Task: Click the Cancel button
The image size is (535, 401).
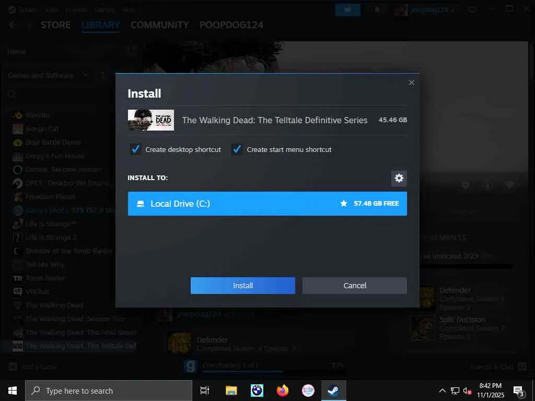Action: click(x=355, y=286)
